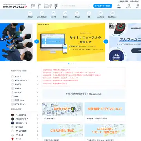
Task: Select イベント icon in sidebar
Action: pos(13,139)
